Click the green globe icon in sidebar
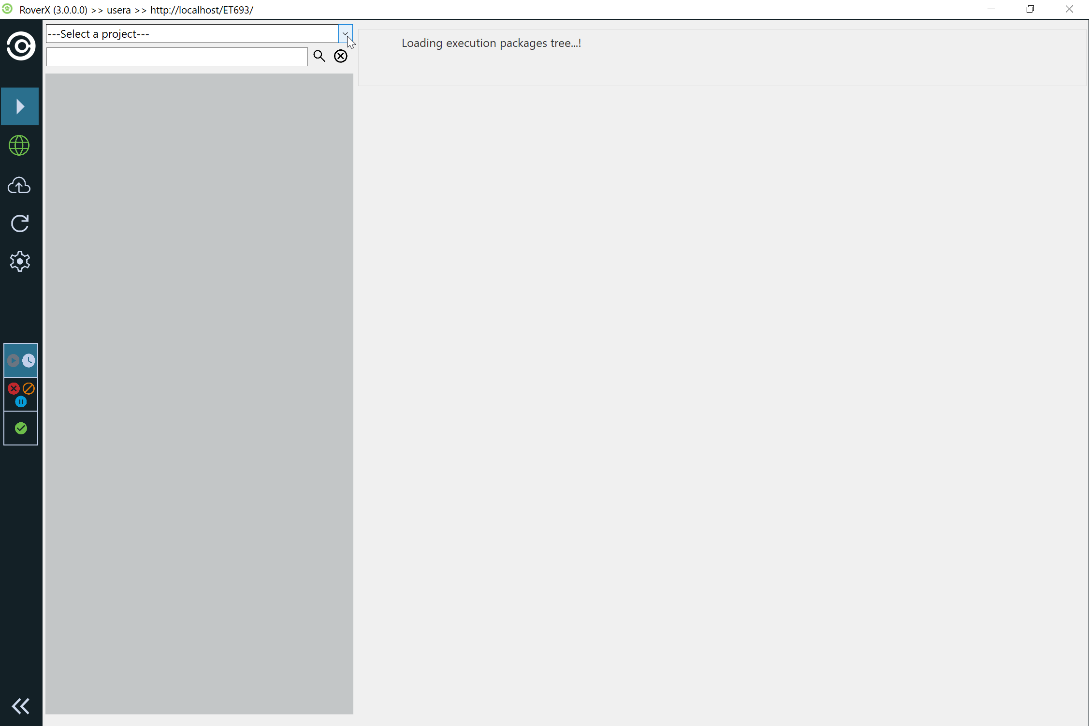 click(x=19, y=145)
